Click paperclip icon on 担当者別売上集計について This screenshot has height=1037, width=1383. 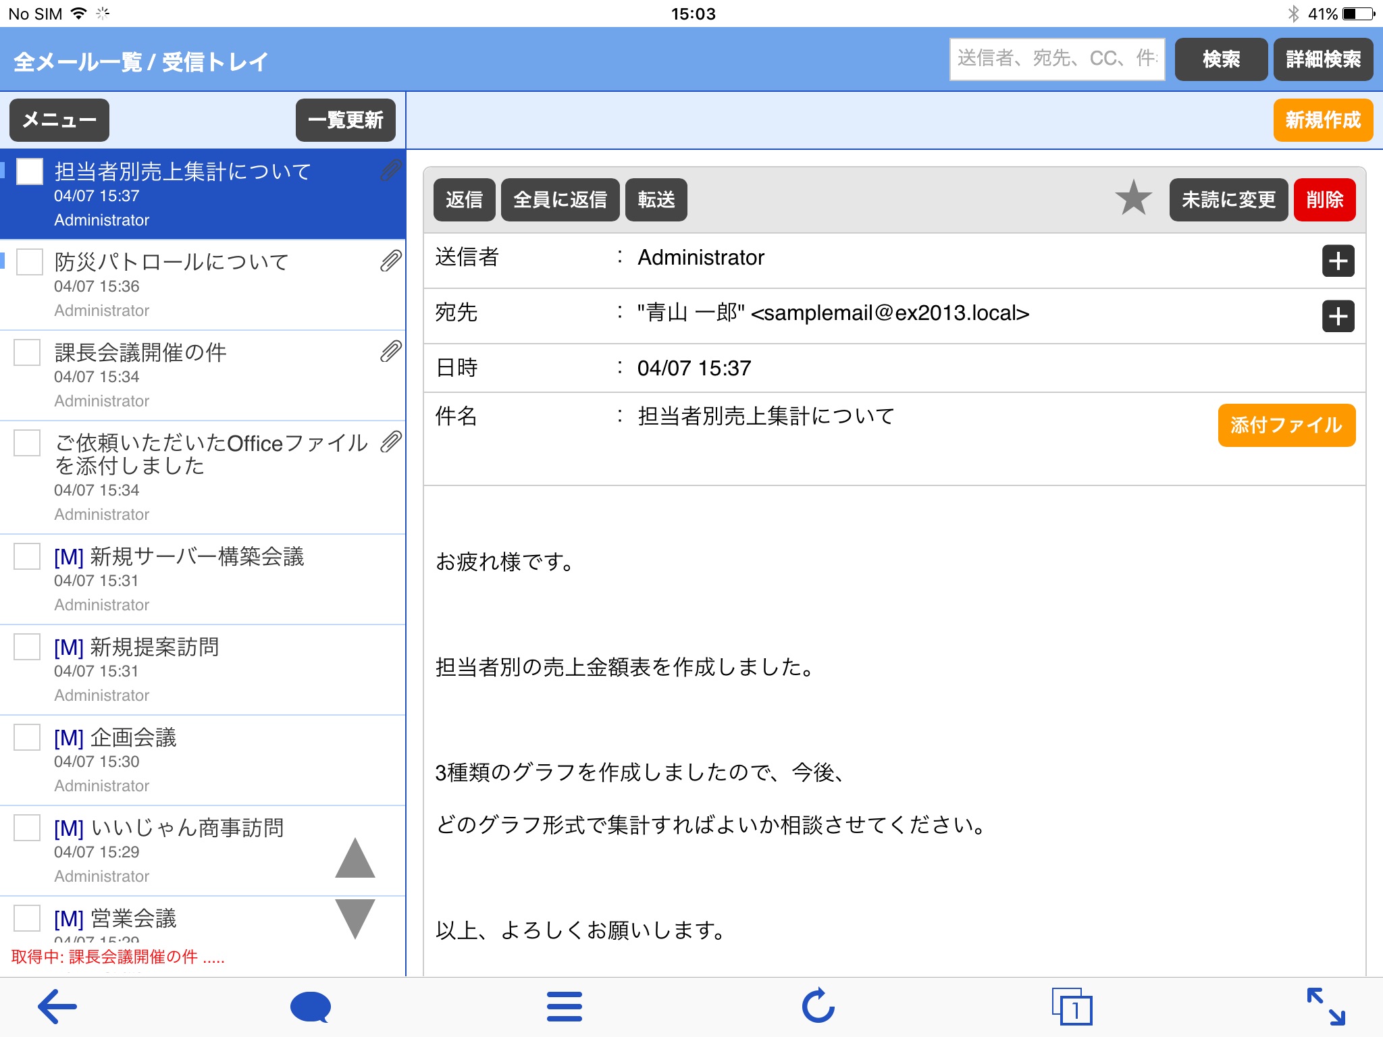[391, 170]
